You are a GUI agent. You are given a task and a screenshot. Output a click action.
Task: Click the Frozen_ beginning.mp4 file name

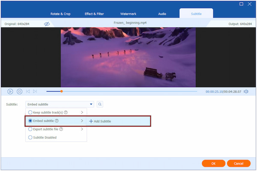pyautogui.click(x=130, y=23)
